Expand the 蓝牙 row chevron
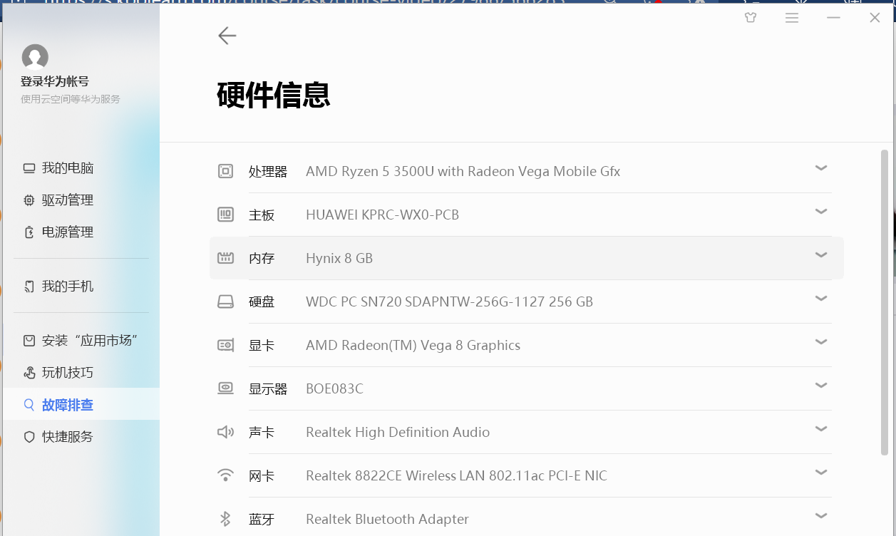This screenshot has height=536, width=896. 821,516
